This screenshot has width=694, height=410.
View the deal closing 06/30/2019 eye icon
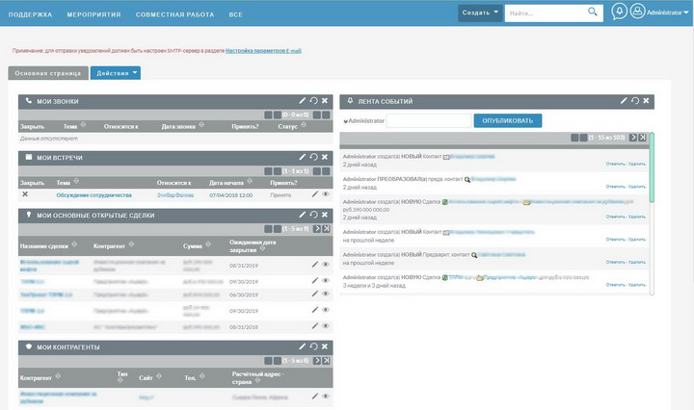(x=326, y=294)
